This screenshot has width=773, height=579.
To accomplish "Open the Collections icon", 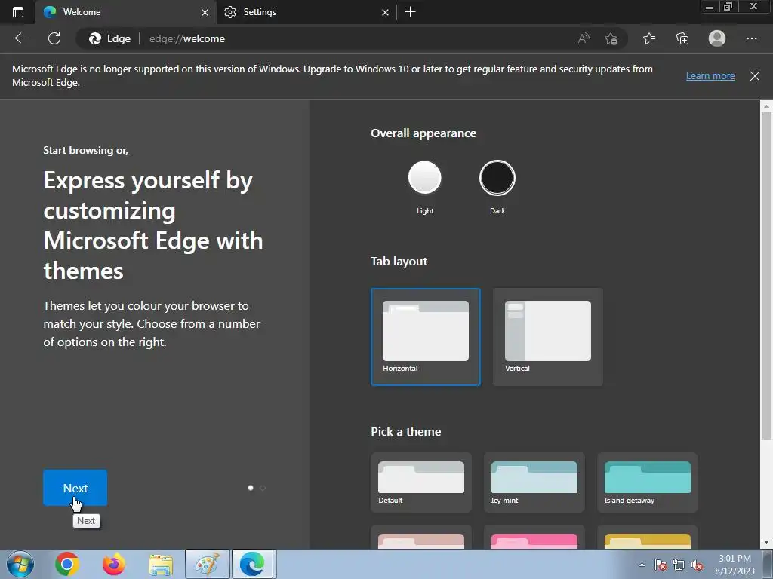I will tap(682, 38).
